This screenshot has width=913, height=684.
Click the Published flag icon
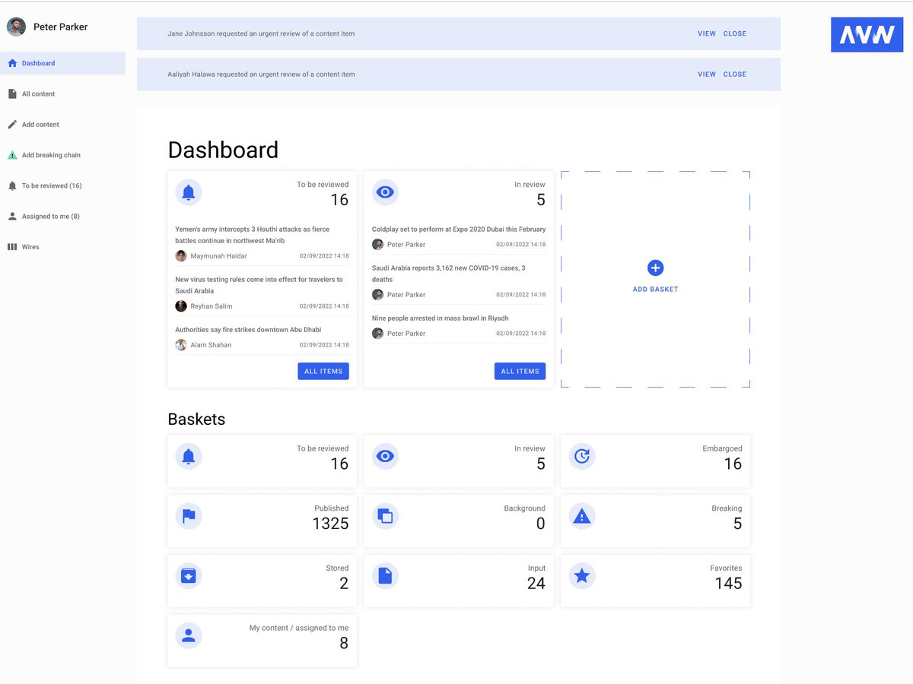point(189,516)
